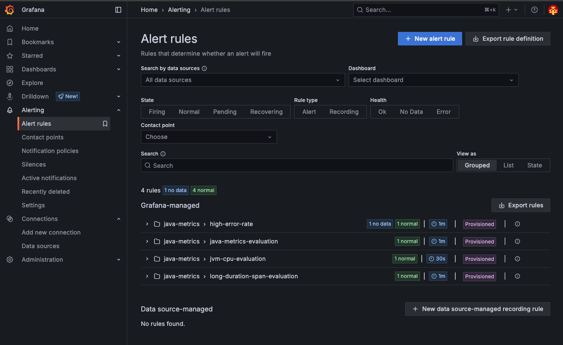The image size is (563, 345).
Task: Collapse the Alerting sidebar section chevron
Action: (119, 110)
